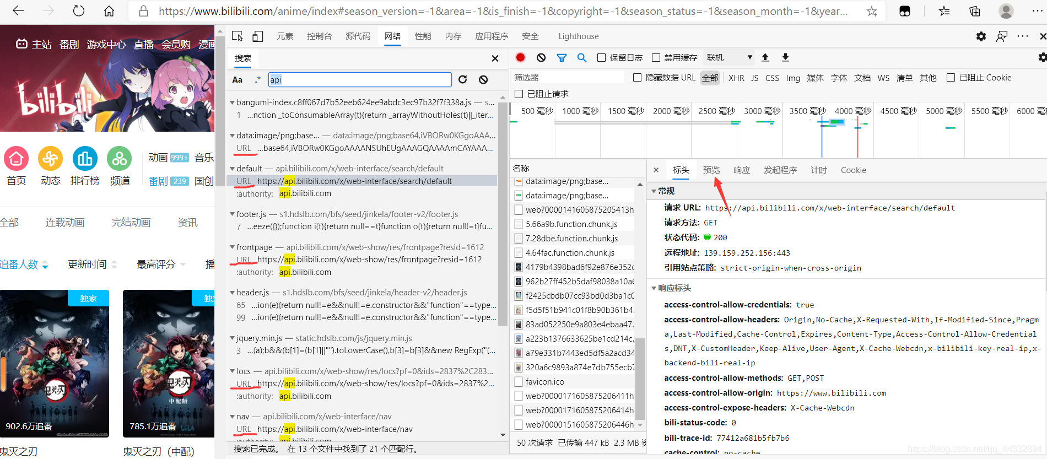Viewport: 1047px width, 459px height.
Task: Tick checkbox beside 4.64fac.function.chunk.js
Action: tap(518, 252)
